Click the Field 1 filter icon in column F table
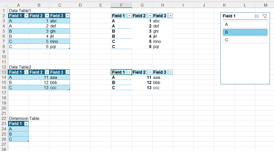Screen dimensions: 274x151 pyautogui.click(x=130, y=16)
